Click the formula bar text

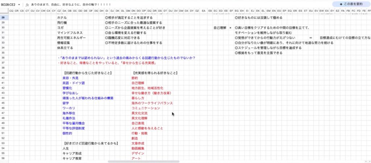pyautogui.click(x=71, y=4)
